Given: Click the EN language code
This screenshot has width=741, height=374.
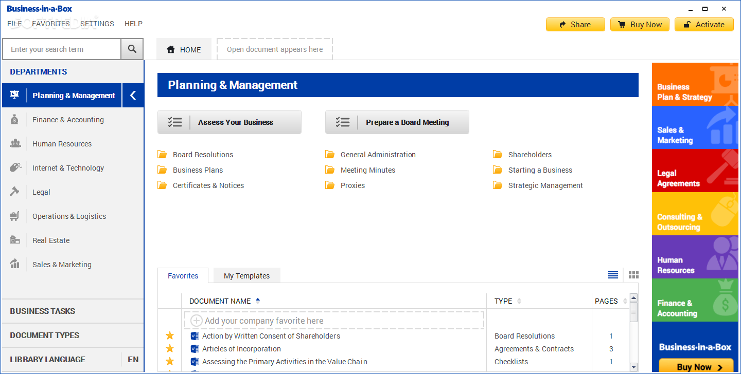Looking at the screenshot, I should coord(133,359).
